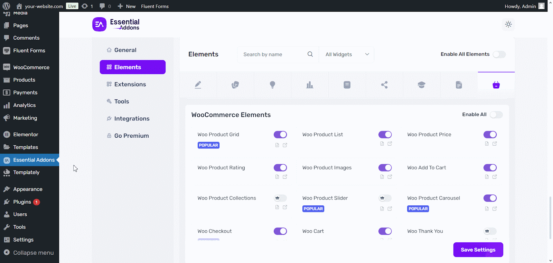553x263 pixels.
Task: Open the graduation cap LMS elements tab
Action: coord(421,85)
